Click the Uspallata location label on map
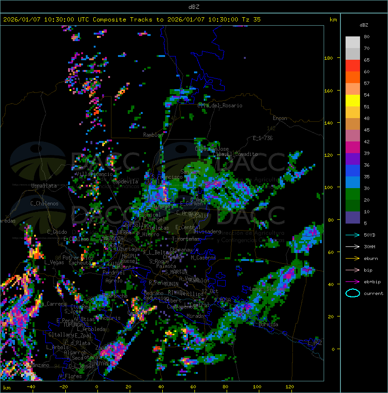 click(44, 186)
